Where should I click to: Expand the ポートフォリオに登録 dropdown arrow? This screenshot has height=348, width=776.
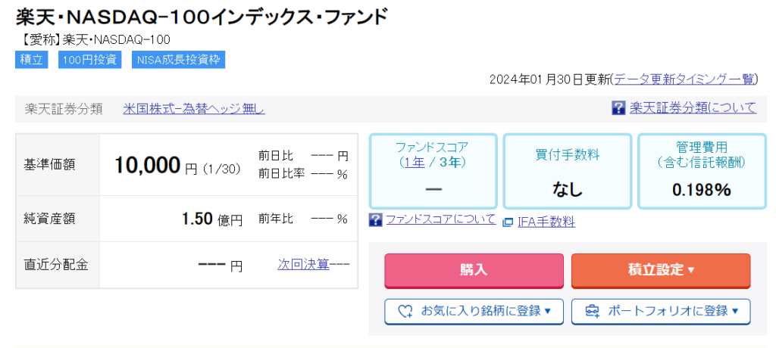click(735, 311)
